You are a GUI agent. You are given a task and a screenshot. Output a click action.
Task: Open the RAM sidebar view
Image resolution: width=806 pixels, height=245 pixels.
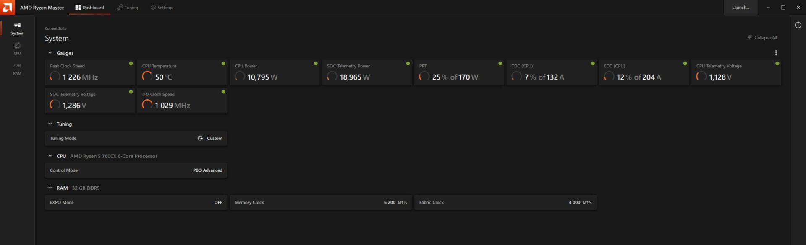point(17,69)
